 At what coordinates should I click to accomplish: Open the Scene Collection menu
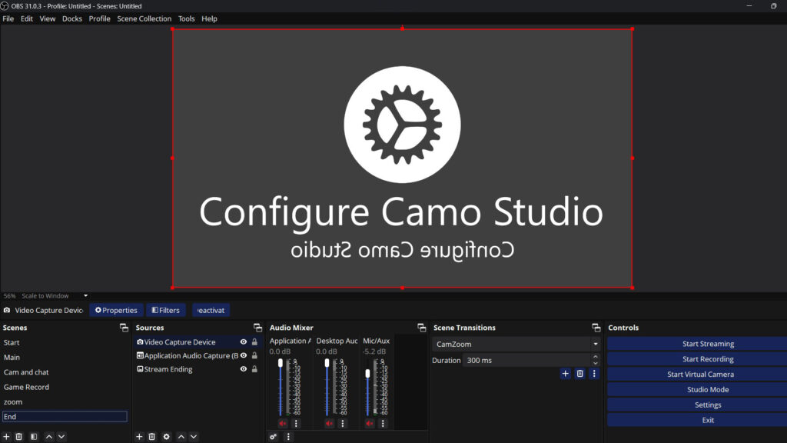pos(144,18)
